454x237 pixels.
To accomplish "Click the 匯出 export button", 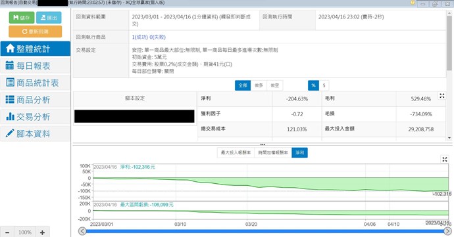I will (x=49, y=18).
